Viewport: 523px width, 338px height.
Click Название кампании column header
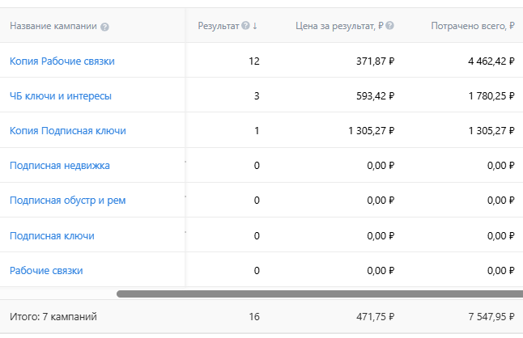53,26
